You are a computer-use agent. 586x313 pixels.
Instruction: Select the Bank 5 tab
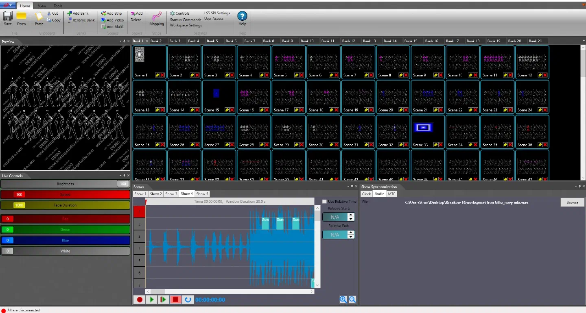[212, 41]
